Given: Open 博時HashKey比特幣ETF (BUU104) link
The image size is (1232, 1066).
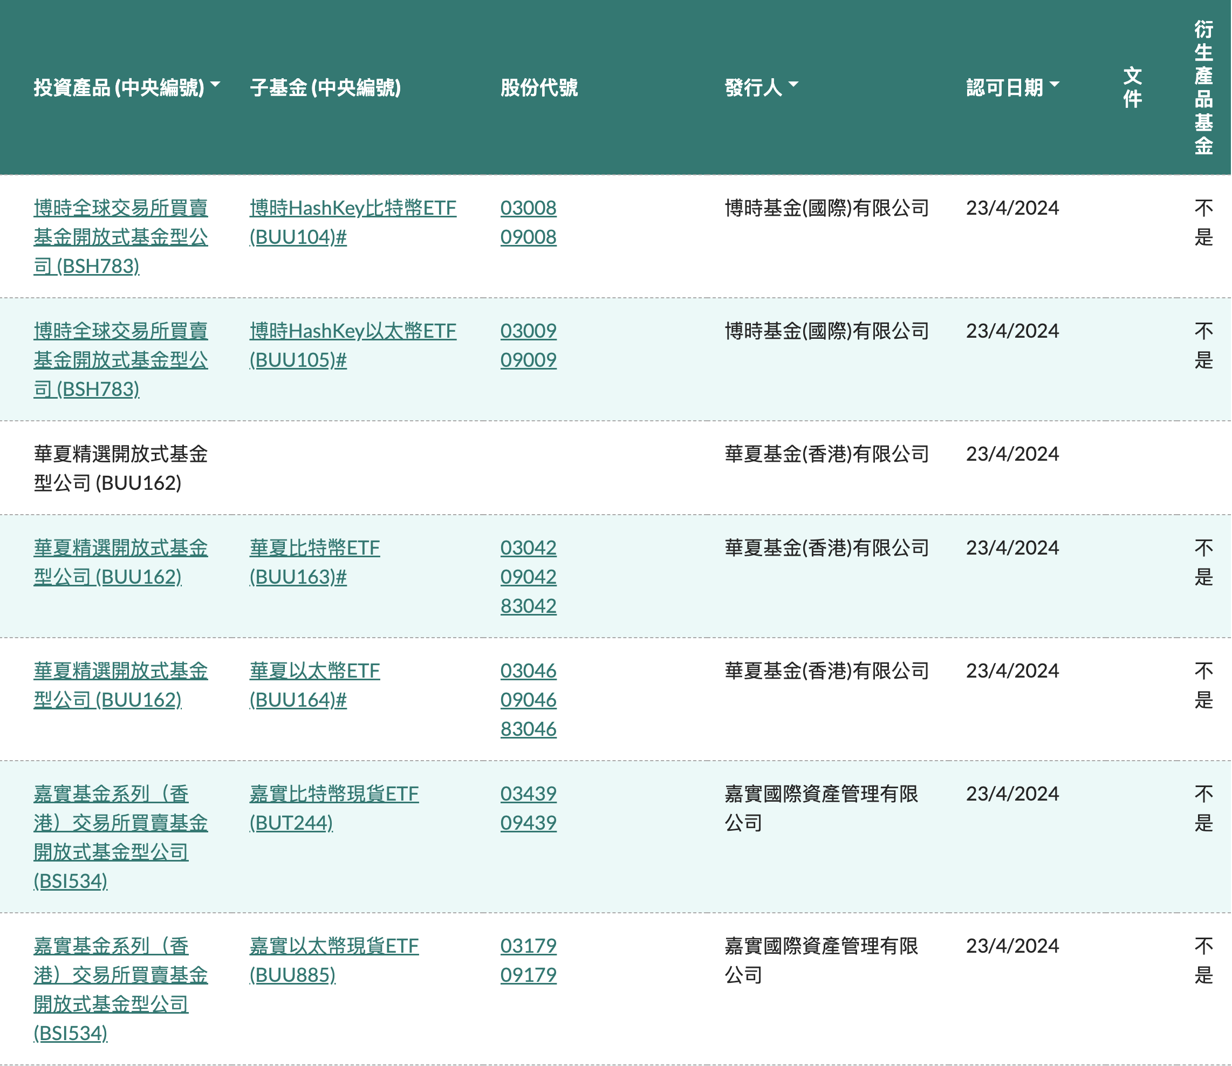Looking at the screenshot, I should coord(353,222).
